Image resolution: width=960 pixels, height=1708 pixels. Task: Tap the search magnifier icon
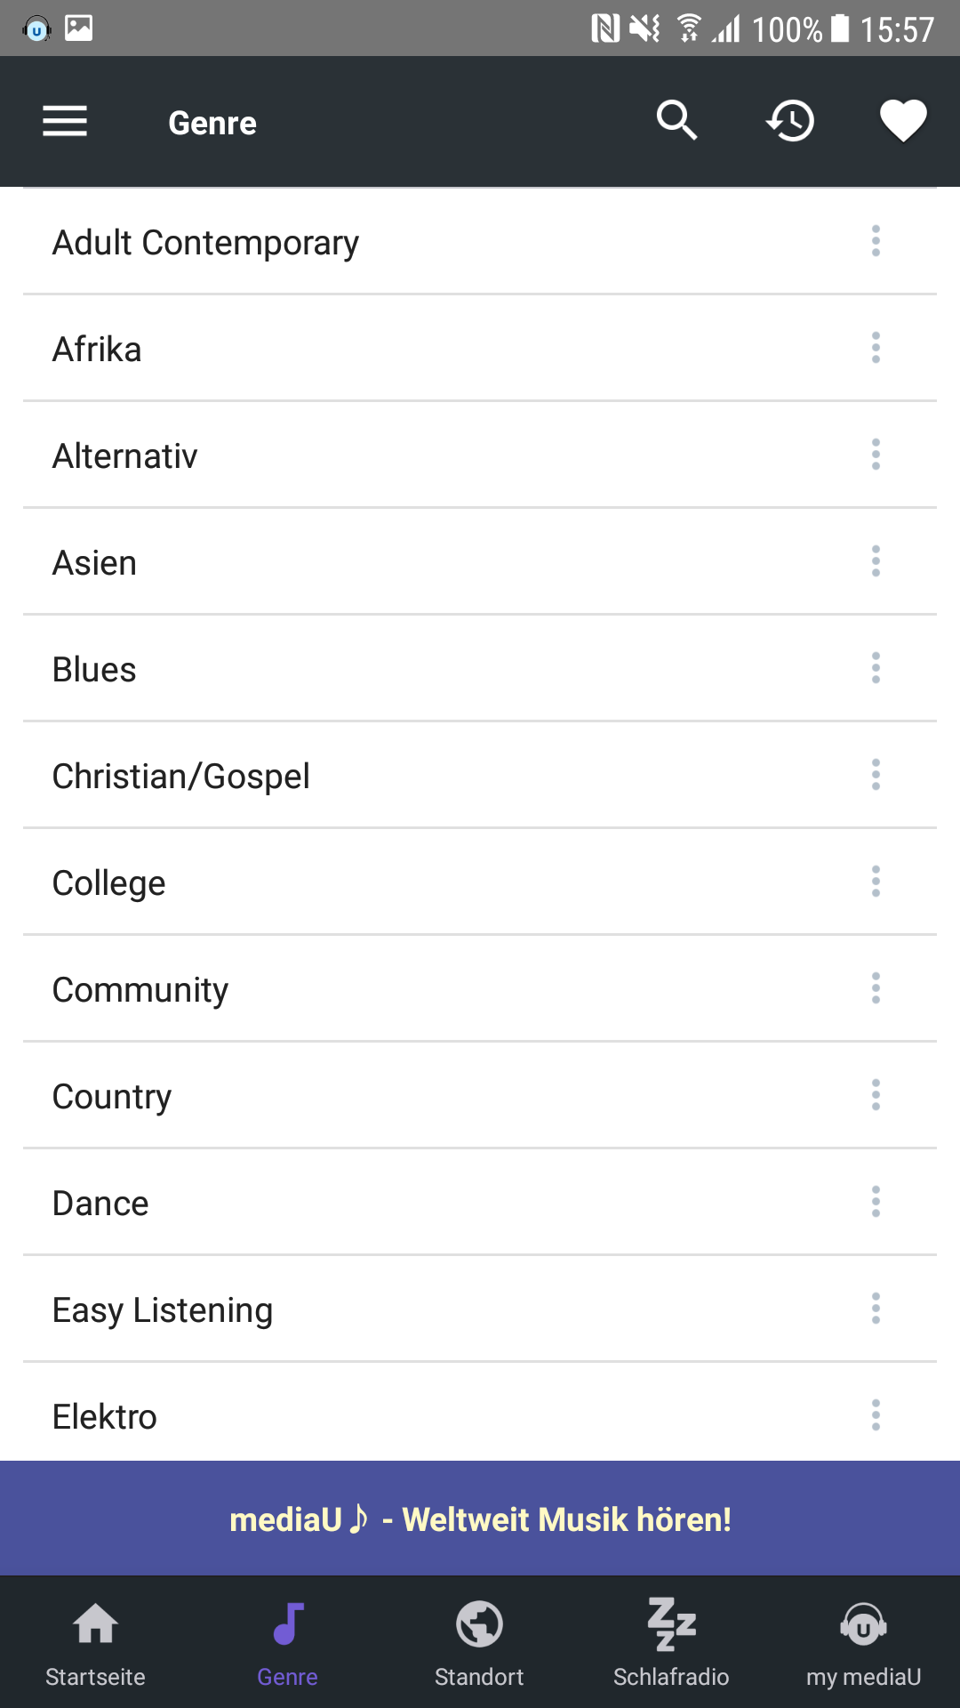click(676, 121)
